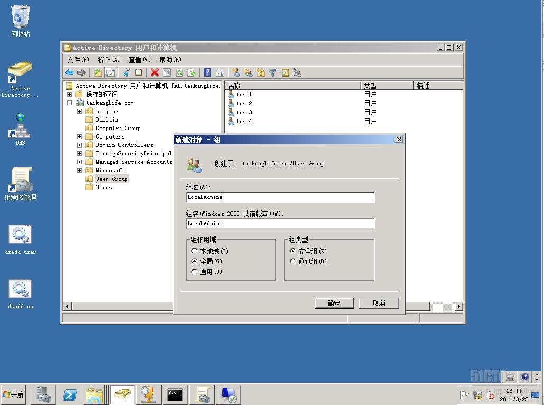Screen dimensions: 544x405
Task: Expand the Managed Service Accounts node
Action: pyautogui.click(x=79, y=162)
